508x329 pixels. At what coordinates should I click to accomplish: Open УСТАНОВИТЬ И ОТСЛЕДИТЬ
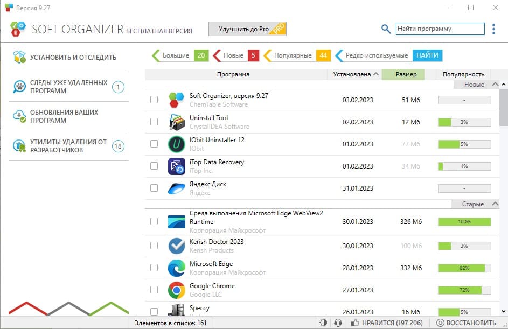click(68, 57)
